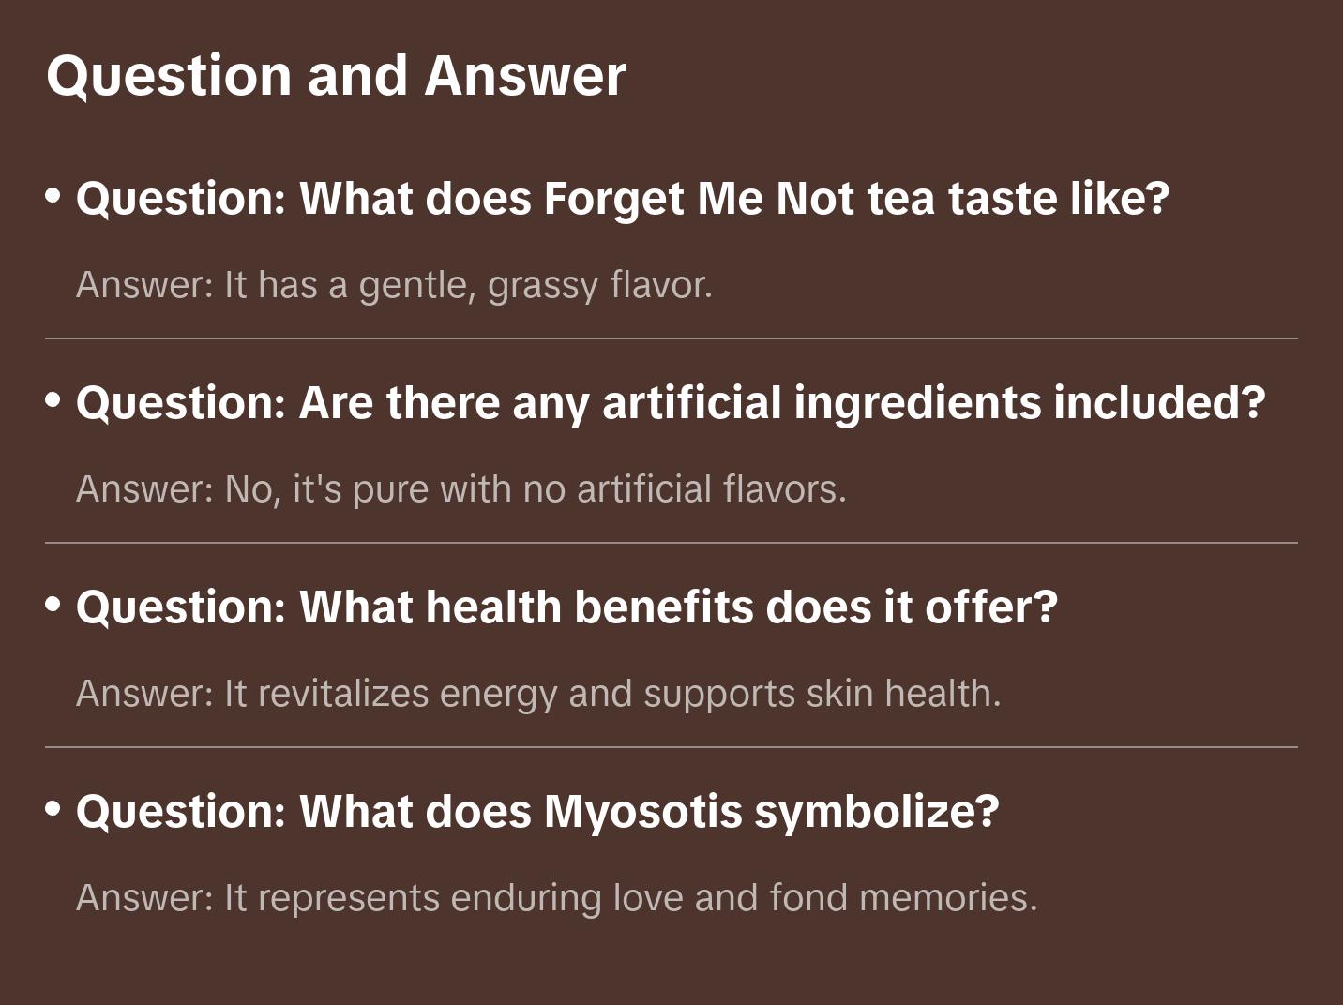Click the bullet before the artificial ingredients question
Screen dimensions: 1343x1005
pos(53,400)
